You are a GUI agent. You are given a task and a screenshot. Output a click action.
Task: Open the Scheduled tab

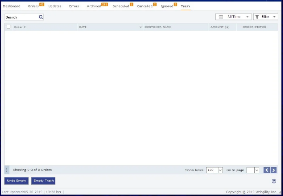[x=121, y=6]
